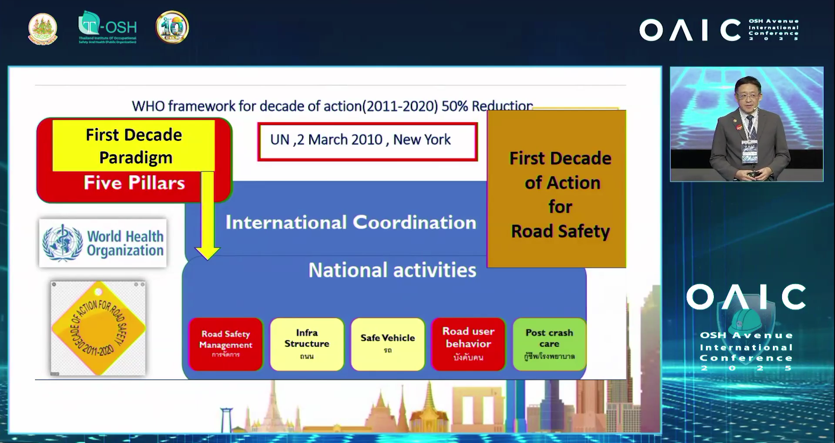
Task: Click the International Coordination heading
Action: (x=350, y=222)
